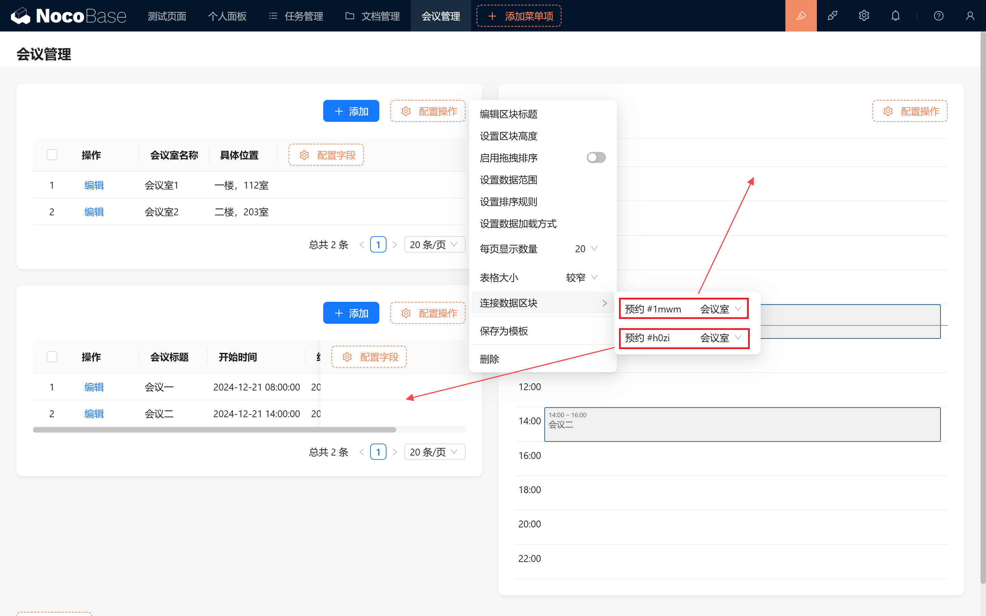Screen dimensions: 986x616
Task: Check the select-all box in meeting rooms table
Action: coord(52,155)
